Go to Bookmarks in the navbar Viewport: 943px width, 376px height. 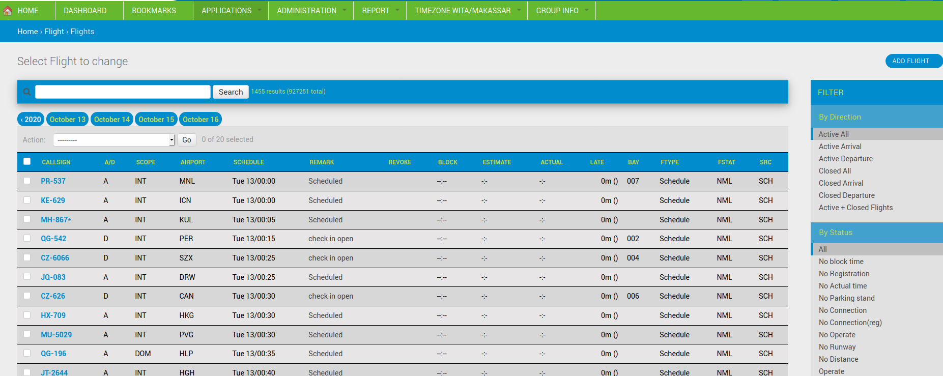(154, 11)
